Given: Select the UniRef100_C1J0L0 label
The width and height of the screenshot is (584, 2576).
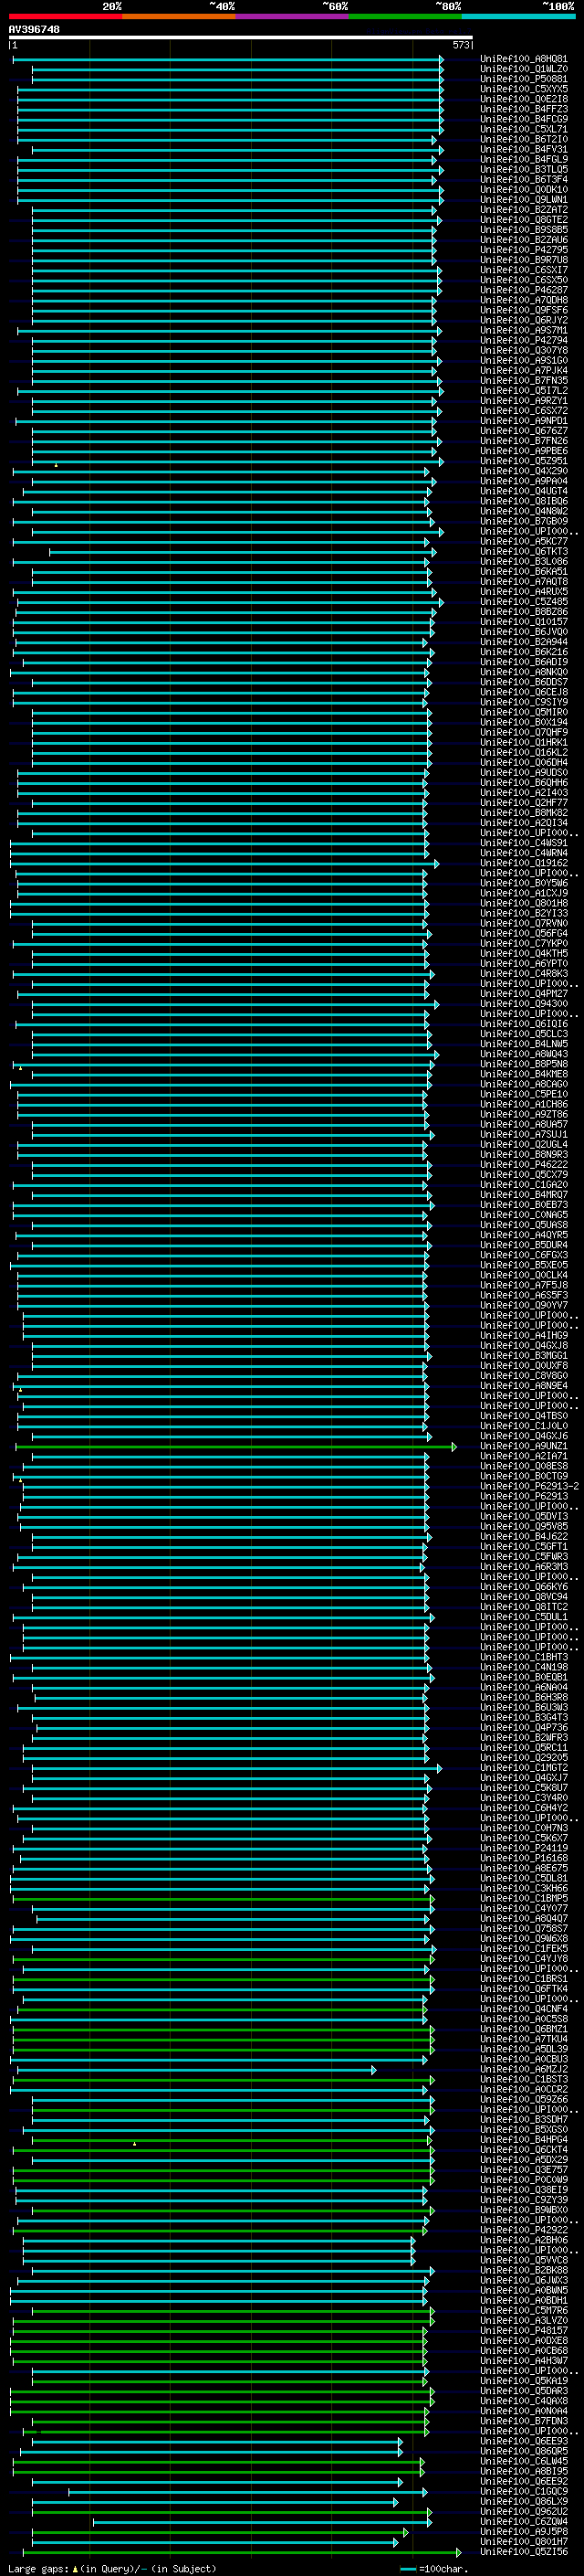Looking at the screenshot, I should (x=524, y=1426).
